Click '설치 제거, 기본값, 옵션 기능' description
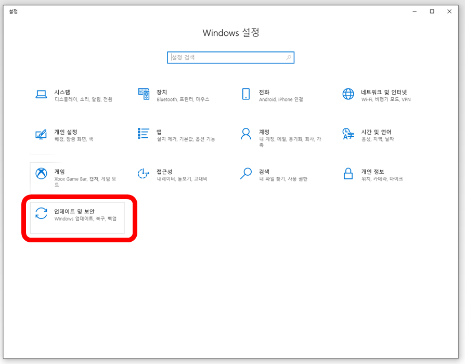The height and width of the screenshot is (364, 465). click(x=186, y=139)
